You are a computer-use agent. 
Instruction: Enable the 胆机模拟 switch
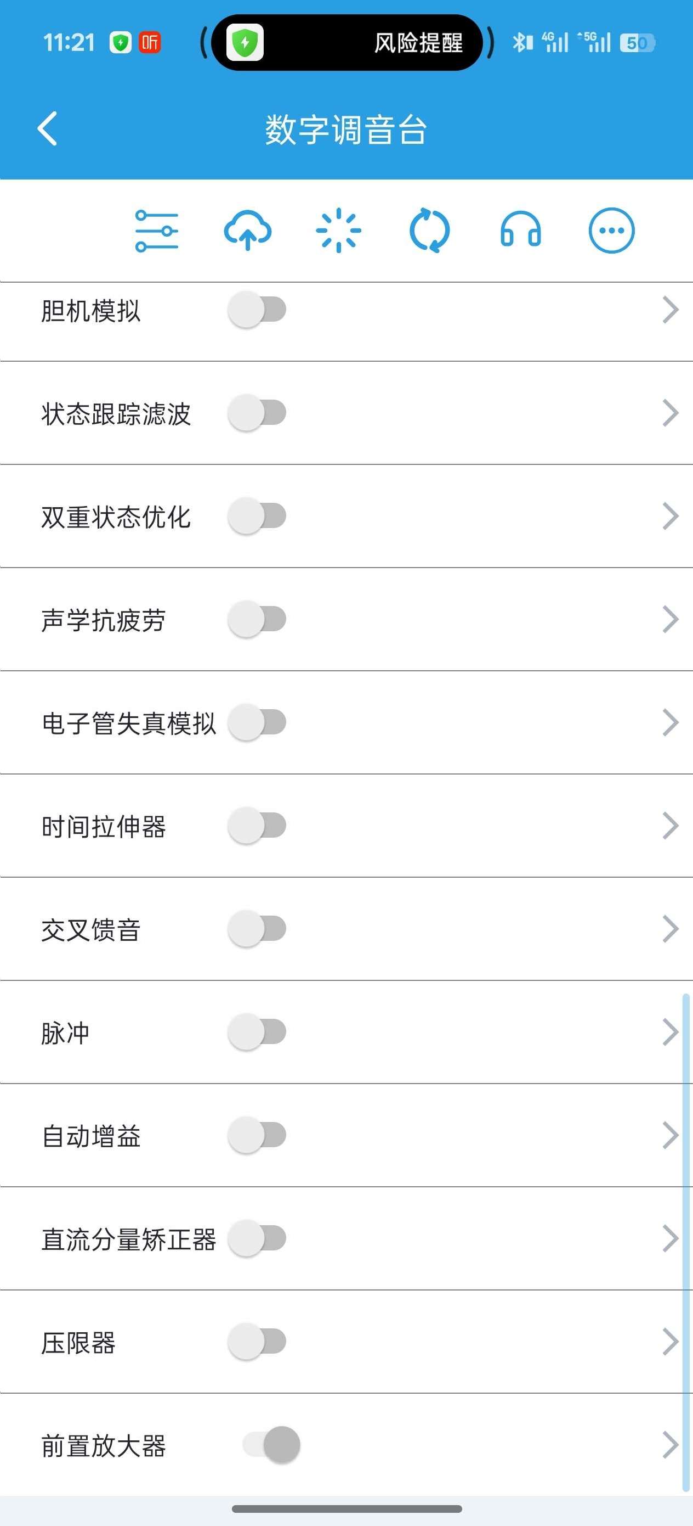coord(258,309)
